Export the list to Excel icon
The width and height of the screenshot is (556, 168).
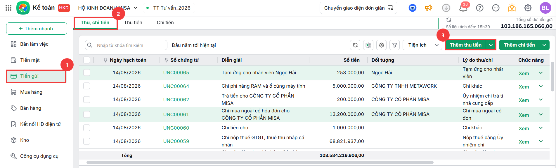pyautogui.click(x=368, y=45)
